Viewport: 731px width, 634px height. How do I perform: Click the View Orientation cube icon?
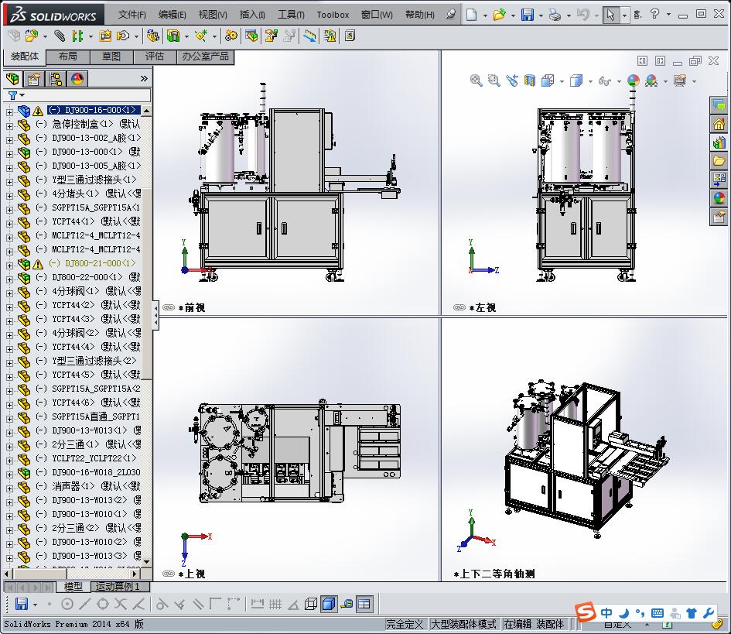click(x=548, y=81)
